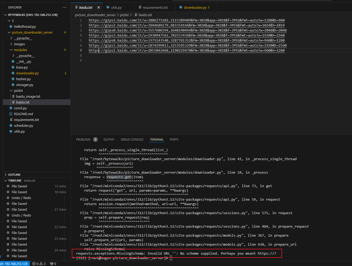Open the Explorer more actions ellipsis menu
352x266 pixels.
pyautogui.click(x=64, y=7)
